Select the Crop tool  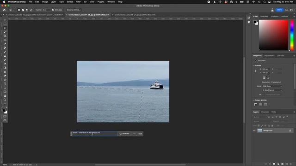point(5,36)
